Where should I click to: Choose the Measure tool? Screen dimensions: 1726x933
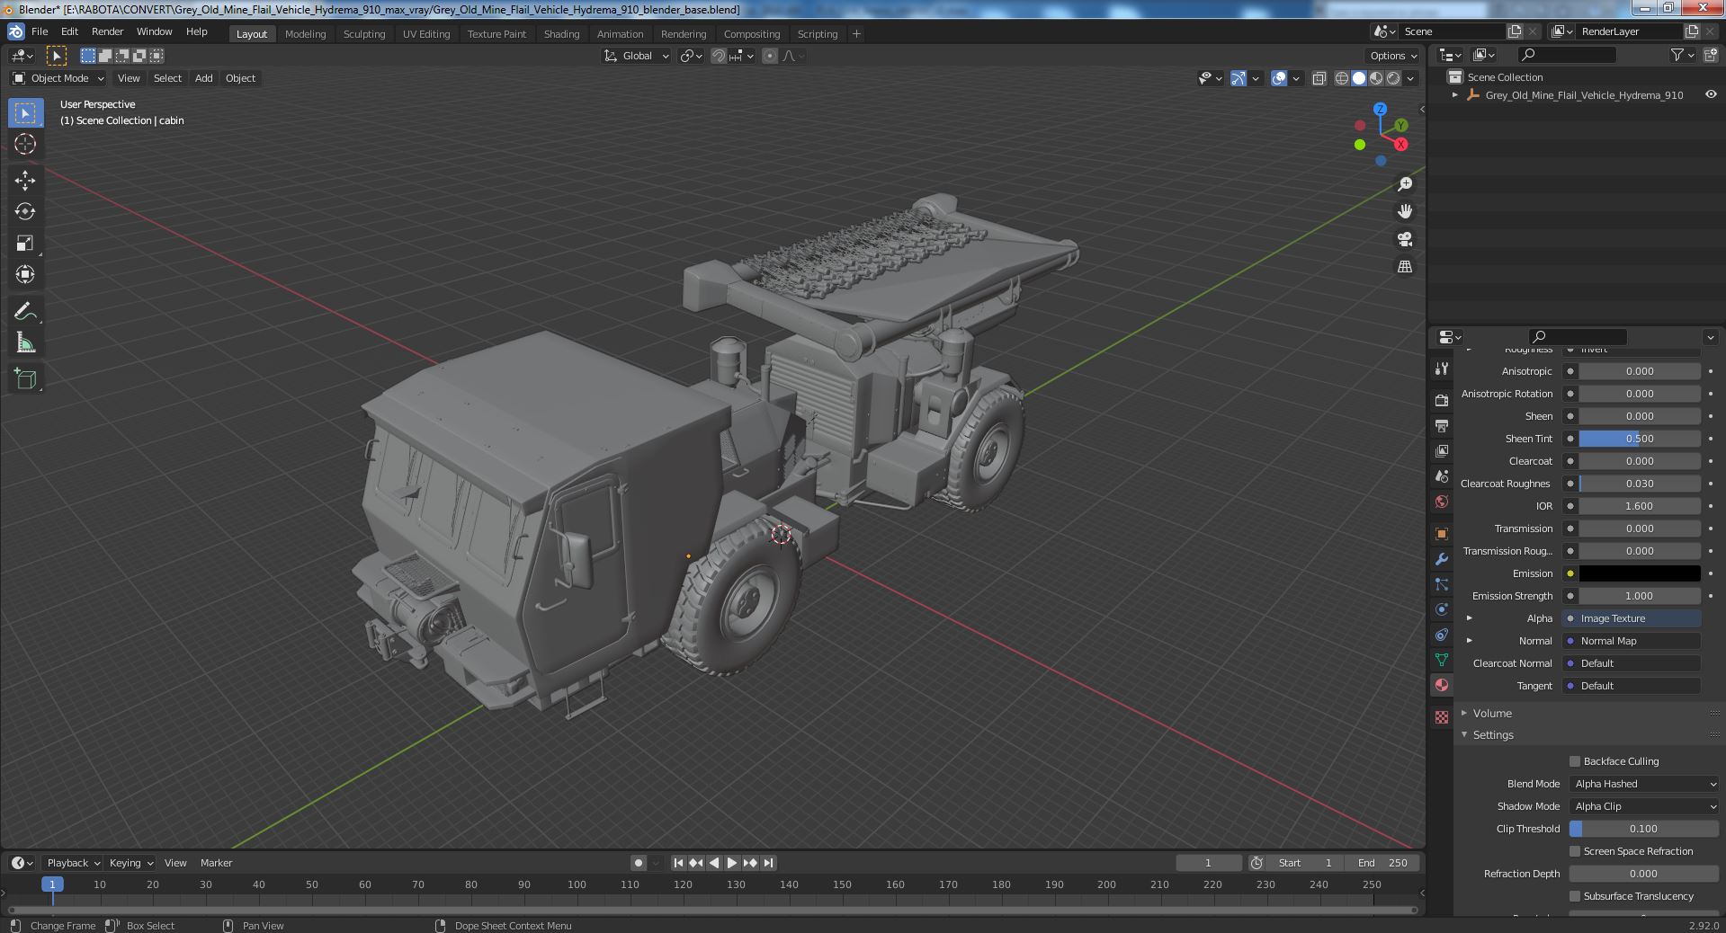25,342
